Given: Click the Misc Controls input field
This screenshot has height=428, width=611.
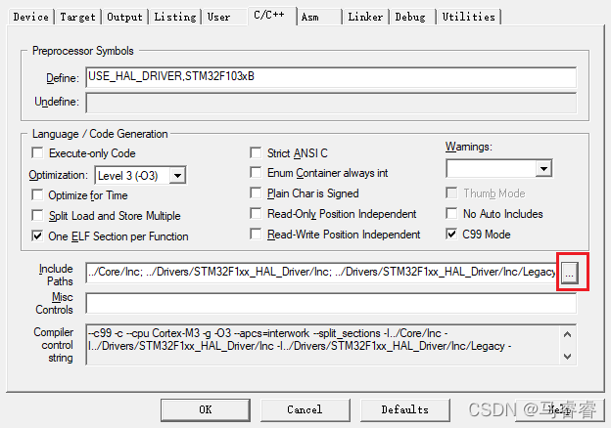Looking at the screenshot, I should 331,303.
